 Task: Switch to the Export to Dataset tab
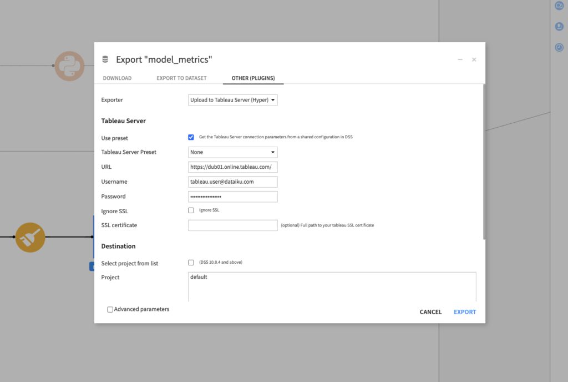(x=181, y=78)
